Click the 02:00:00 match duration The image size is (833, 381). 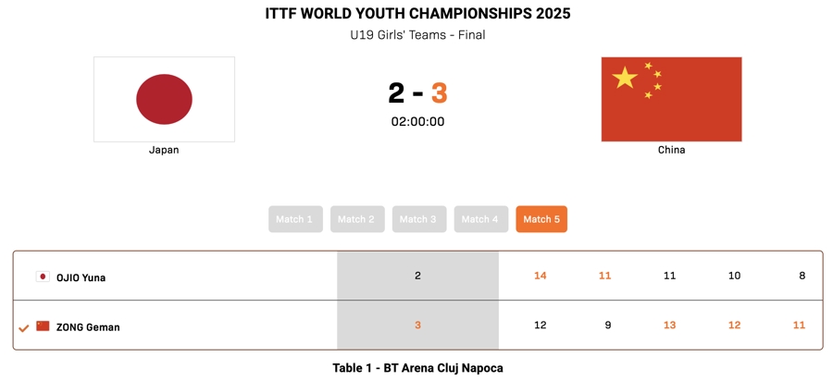click(x=417, y=121)
